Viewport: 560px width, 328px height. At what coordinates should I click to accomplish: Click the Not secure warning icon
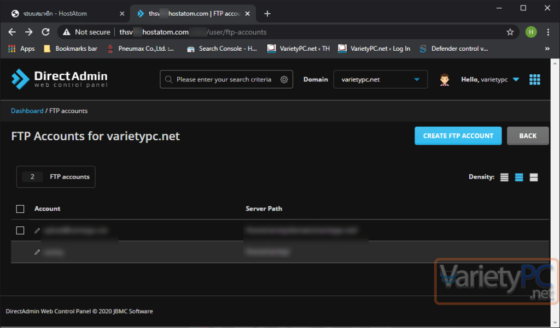point(66,32)
